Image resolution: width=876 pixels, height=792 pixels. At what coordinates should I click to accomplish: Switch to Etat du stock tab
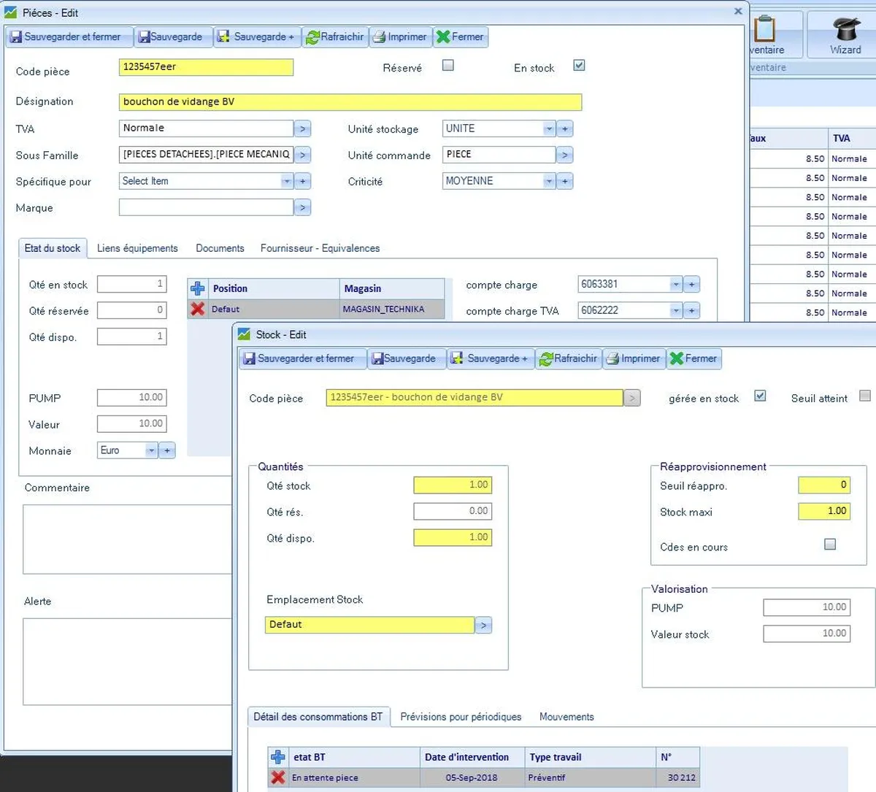[x=53, y=248]
